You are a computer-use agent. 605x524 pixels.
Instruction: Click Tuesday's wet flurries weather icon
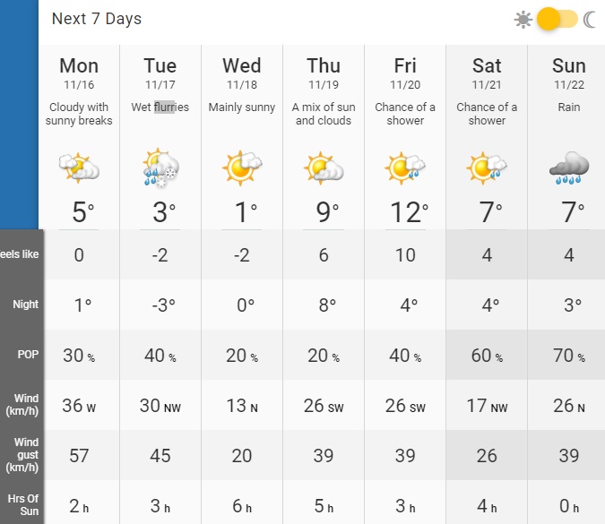(x=160, y=168)
